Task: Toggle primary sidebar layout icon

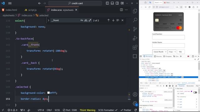Action: (107, 3)
